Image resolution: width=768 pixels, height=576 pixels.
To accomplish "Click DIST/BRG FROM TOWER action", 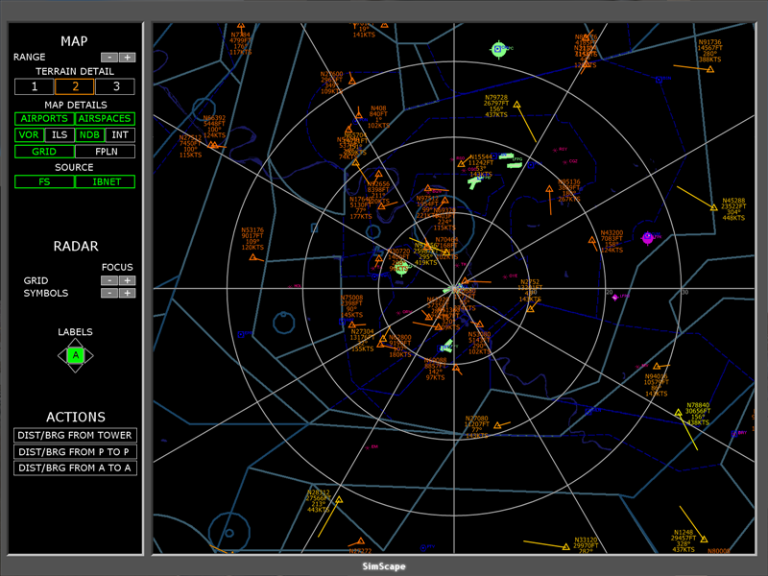I will 75,436.
